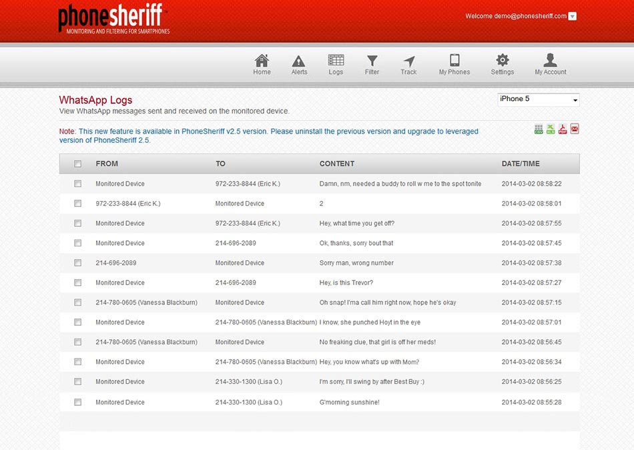Image resolution: width=634 pixels, height=450 pixels.
Task: Select the Filter icon in the navigation
Action: (x=372, y=63)
